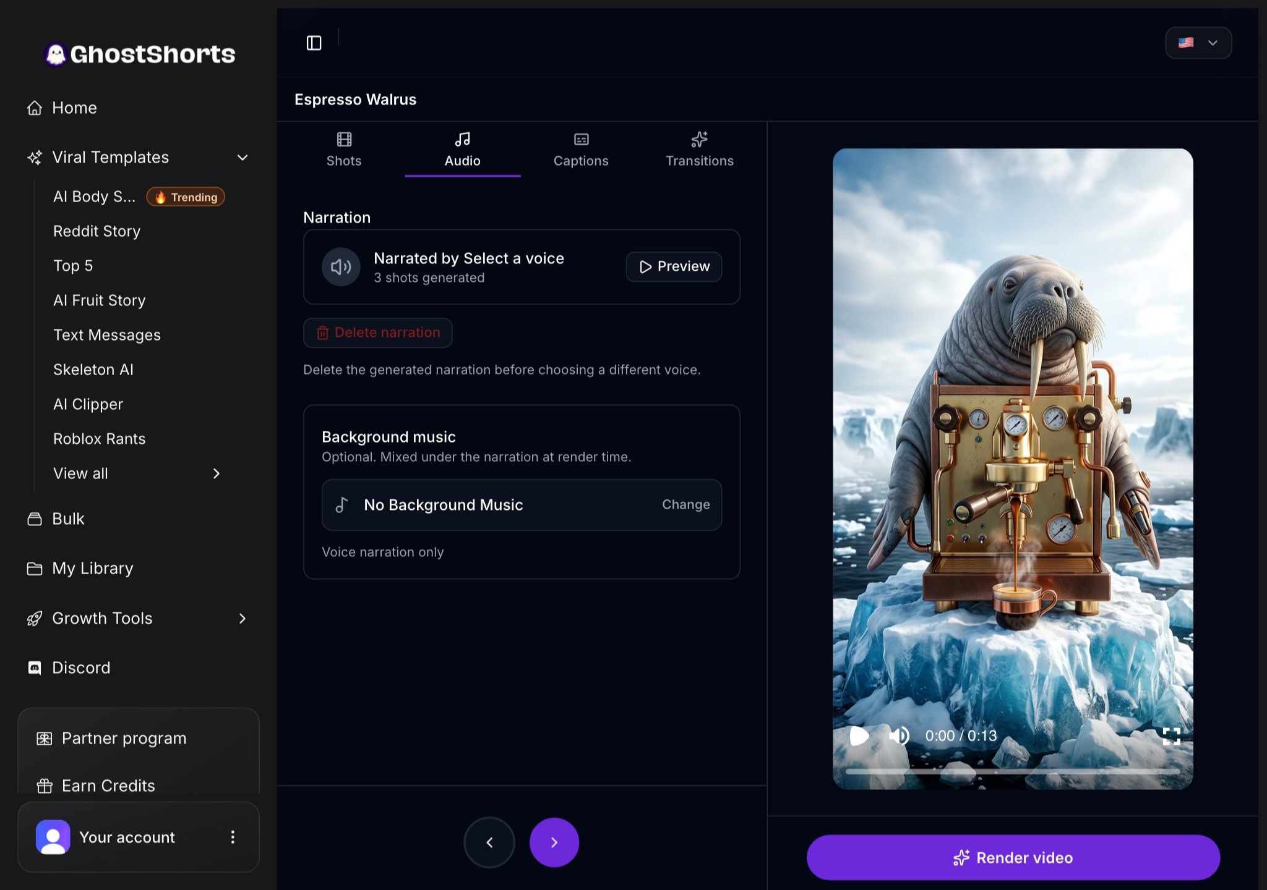The width and height of the screenshot is (1267, 890).
Task: Open the Text Messages template
Action: tap(107, 335)
